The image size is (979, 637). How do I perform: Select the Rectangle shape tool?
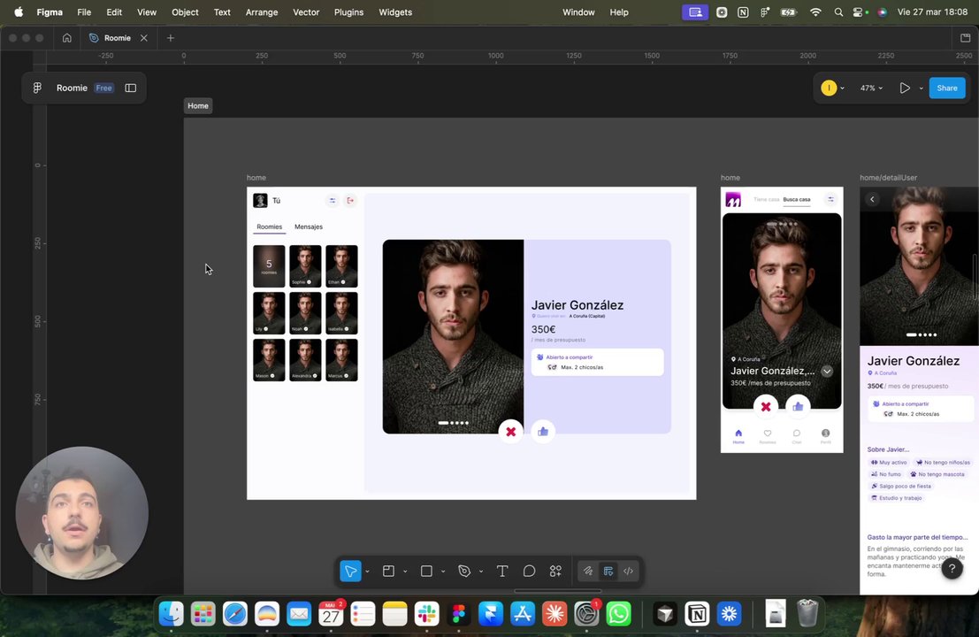tap(426, 572)
